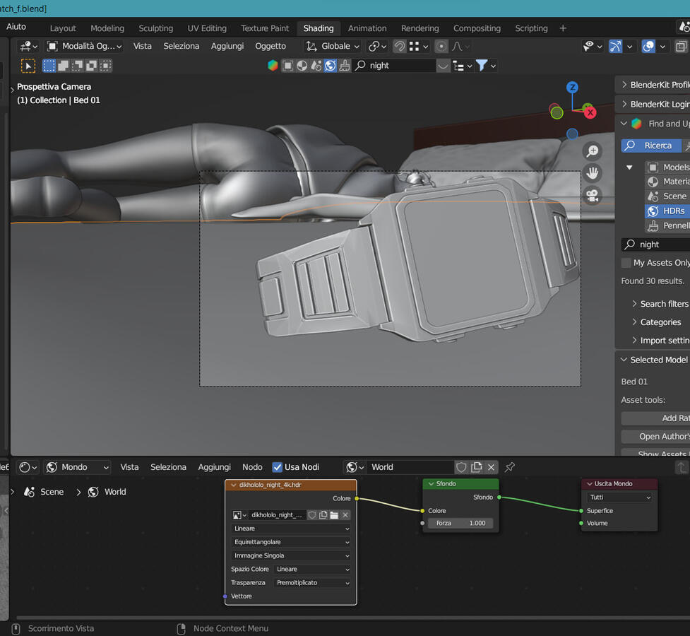Click the red X axis gizmo handle
The height and width of the screenshot is (636, 690).
(590, 112)
